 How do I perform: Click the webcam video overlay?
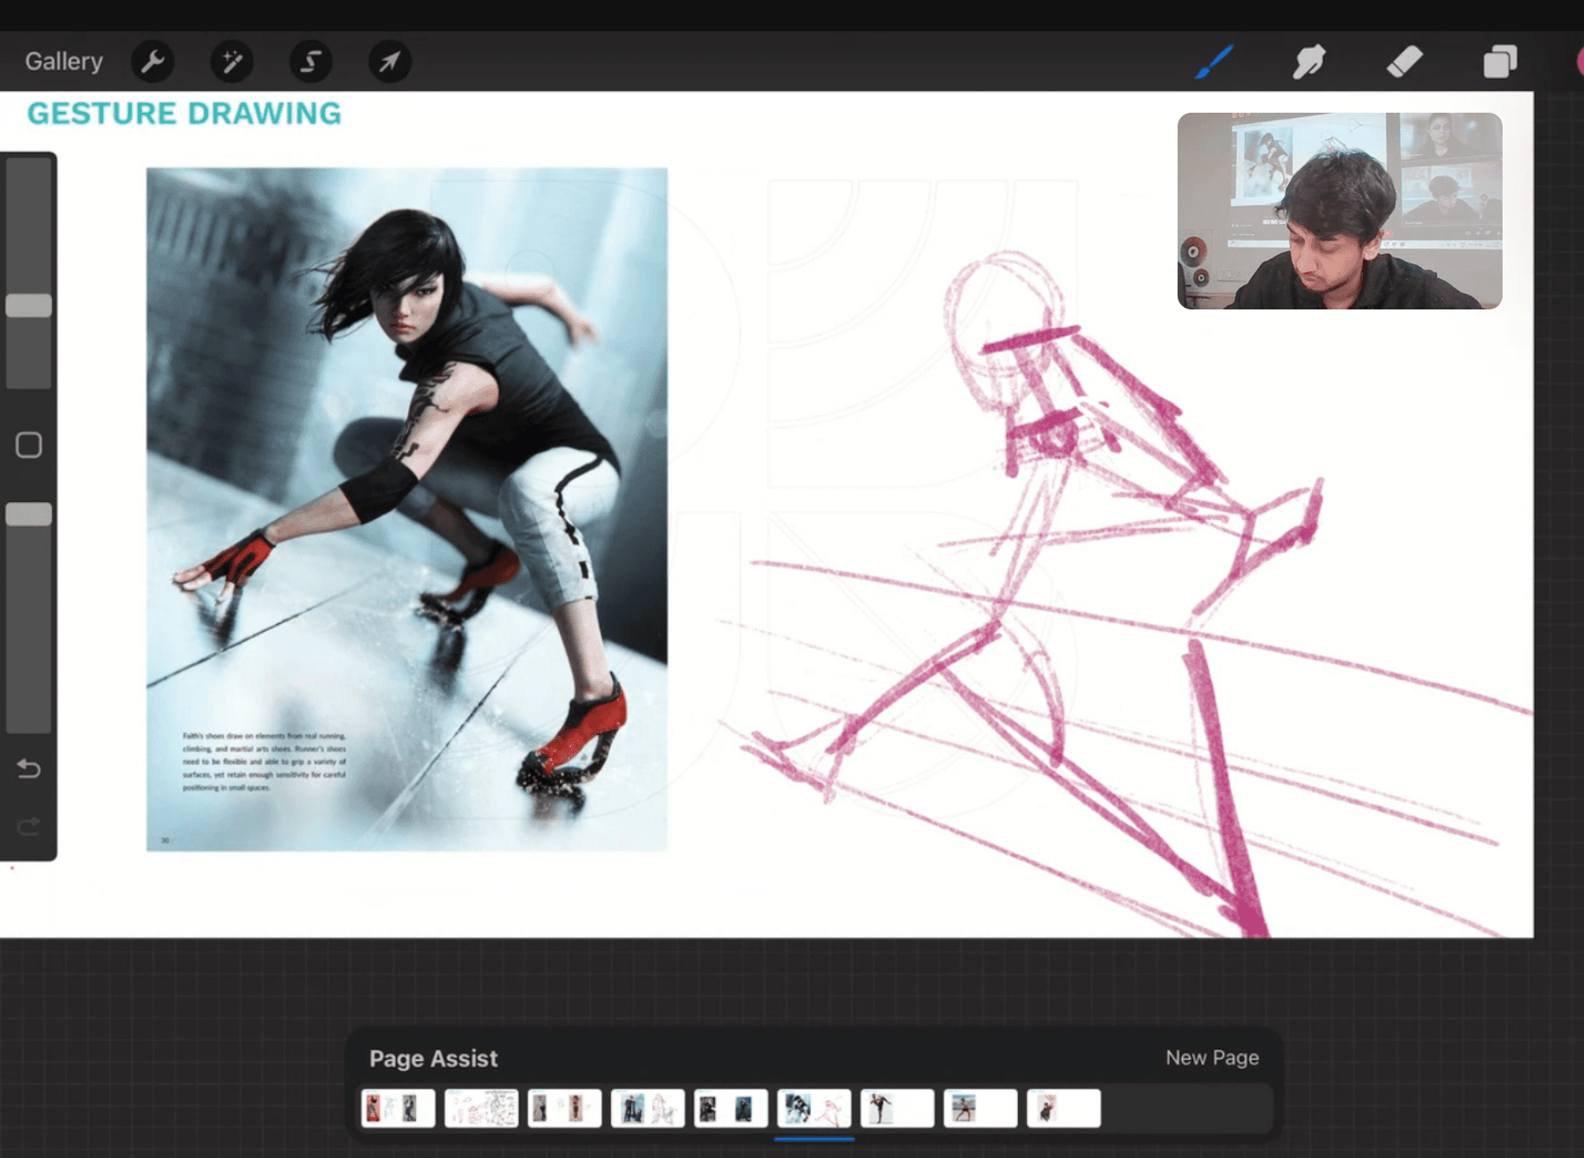1340,211
